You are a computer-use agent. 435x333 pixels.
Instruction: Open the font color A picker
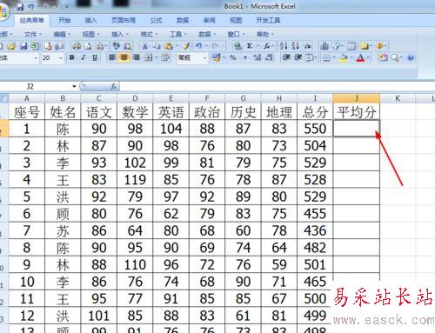point(360,57)
